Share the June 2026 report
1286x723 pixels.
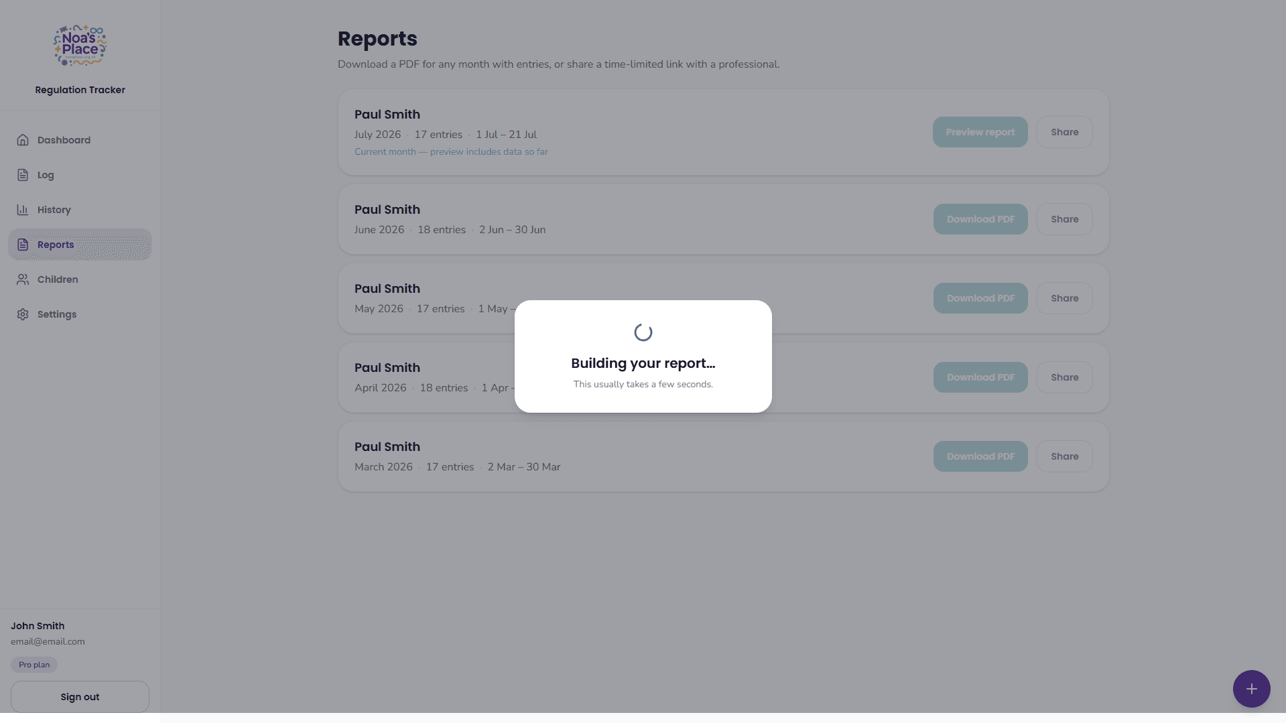tap(1064, 219)
